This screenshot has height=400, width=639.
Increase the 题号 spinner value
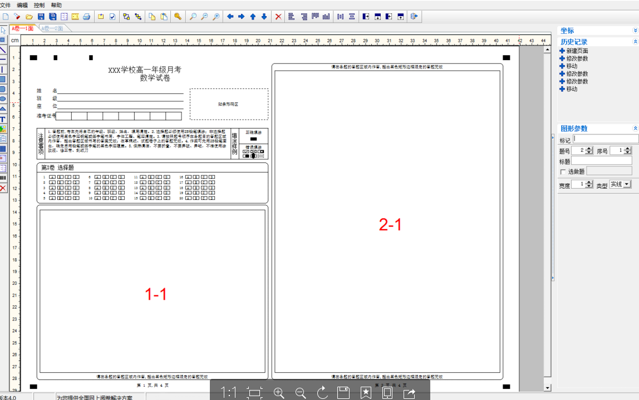(x=589, y=149)
